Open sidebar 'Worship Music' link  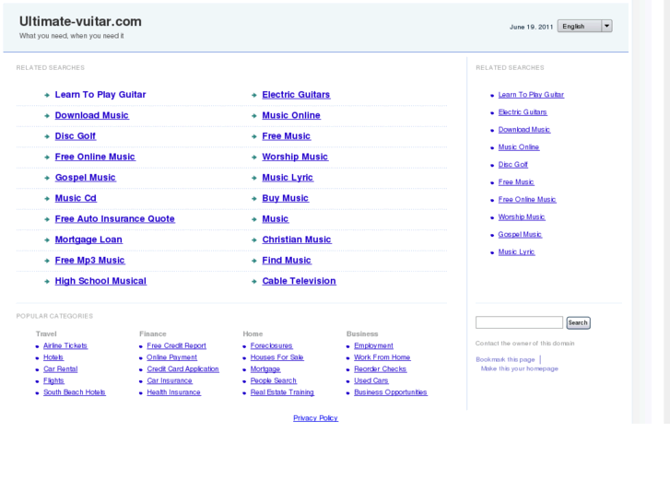(x=522, y=217)
